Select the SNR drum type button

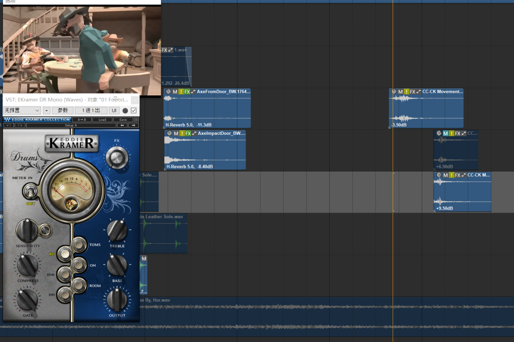65,274
